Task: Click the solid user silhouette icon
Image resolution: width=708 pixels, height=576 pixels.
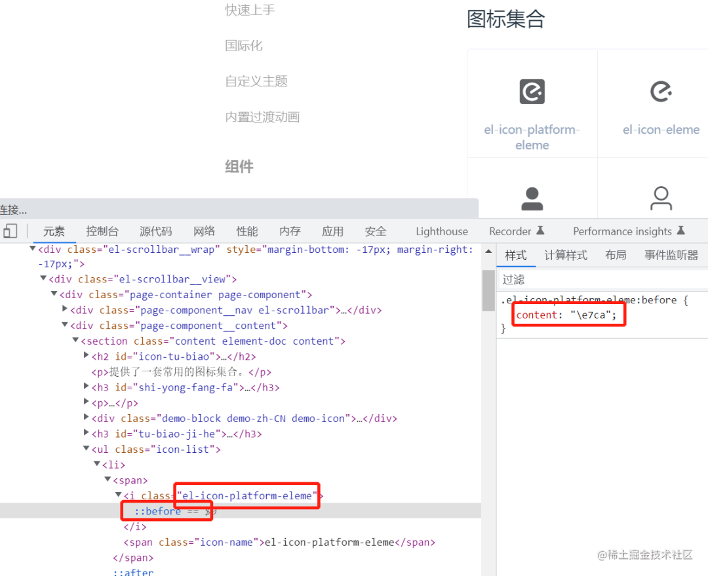Action: [532, 199]
